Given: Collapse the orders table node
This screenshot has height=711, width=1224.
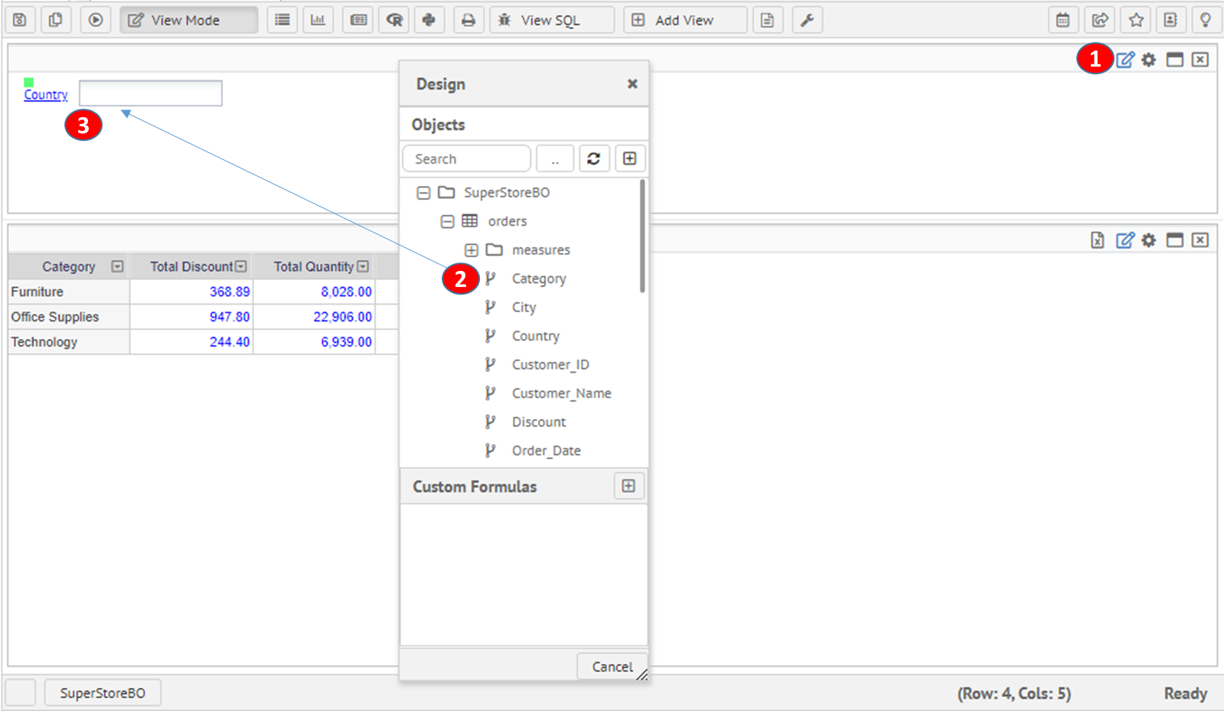Looking at the screenshot, I should point(448,221).
